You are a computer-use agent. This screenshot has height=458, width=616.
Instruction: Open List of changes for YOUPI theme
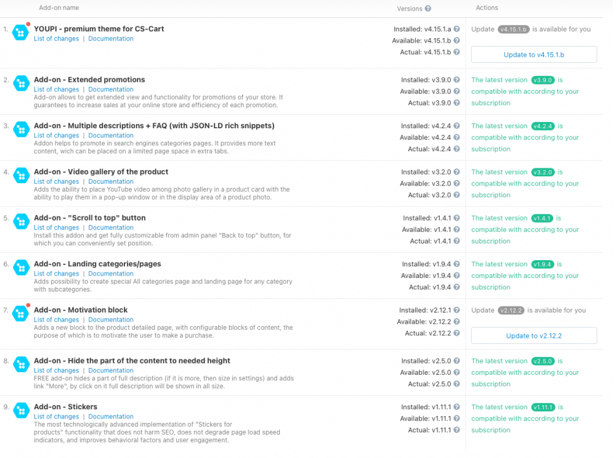tap(56, 39)
